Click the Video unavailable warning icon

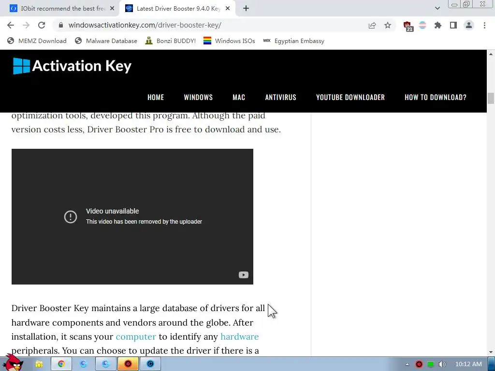pos(71,217)
